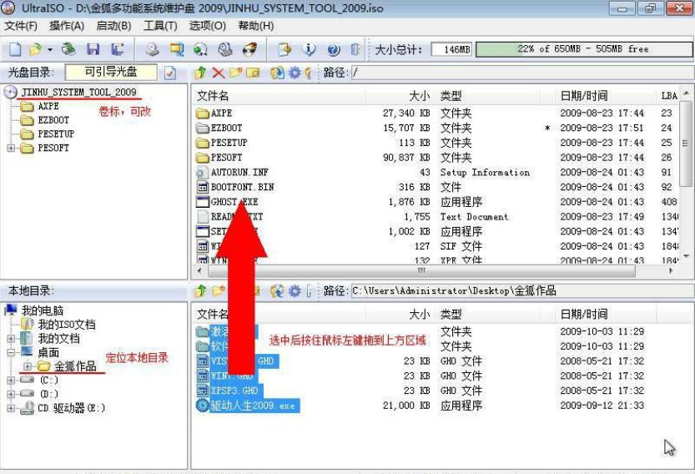Viewport: 695px width, 474px height.
Task: Click the Open CD/DVD icon
Action: (68, 49)
